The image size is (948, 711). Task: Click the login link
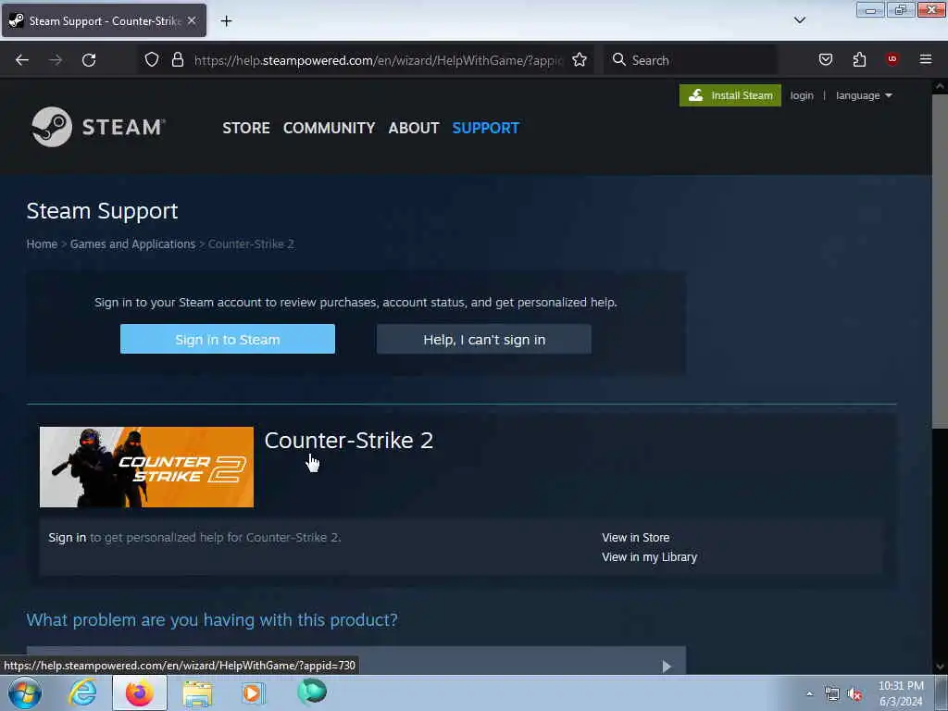801,95
